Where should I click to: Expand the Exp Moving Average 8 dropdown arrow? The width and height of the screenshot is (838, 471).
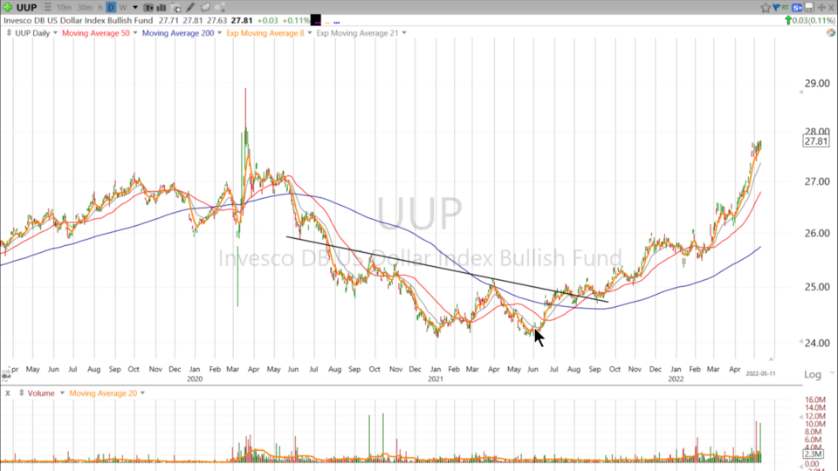pos(309,32)
